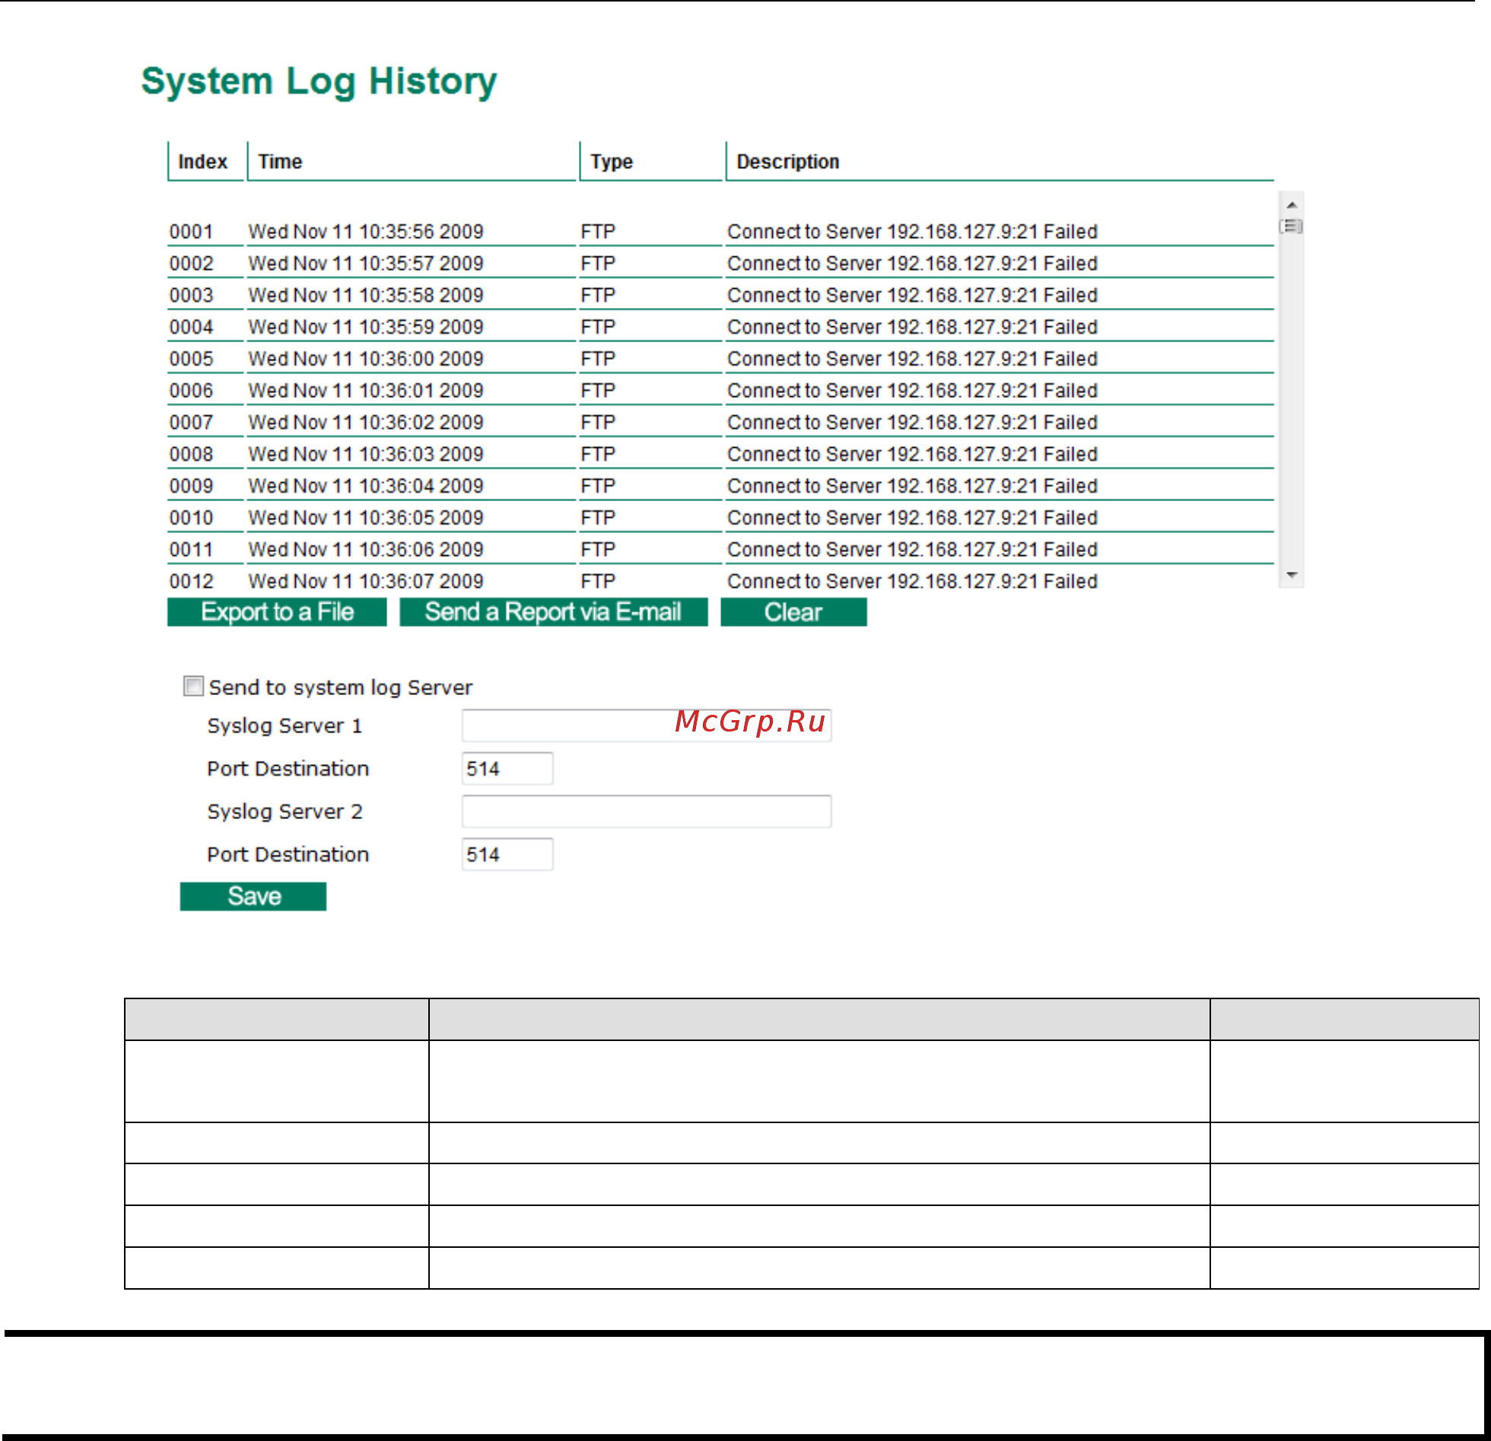Viewport: 1491px width, 1441px height.
Task: Select log entry index 0004
Action: point(191,328)
